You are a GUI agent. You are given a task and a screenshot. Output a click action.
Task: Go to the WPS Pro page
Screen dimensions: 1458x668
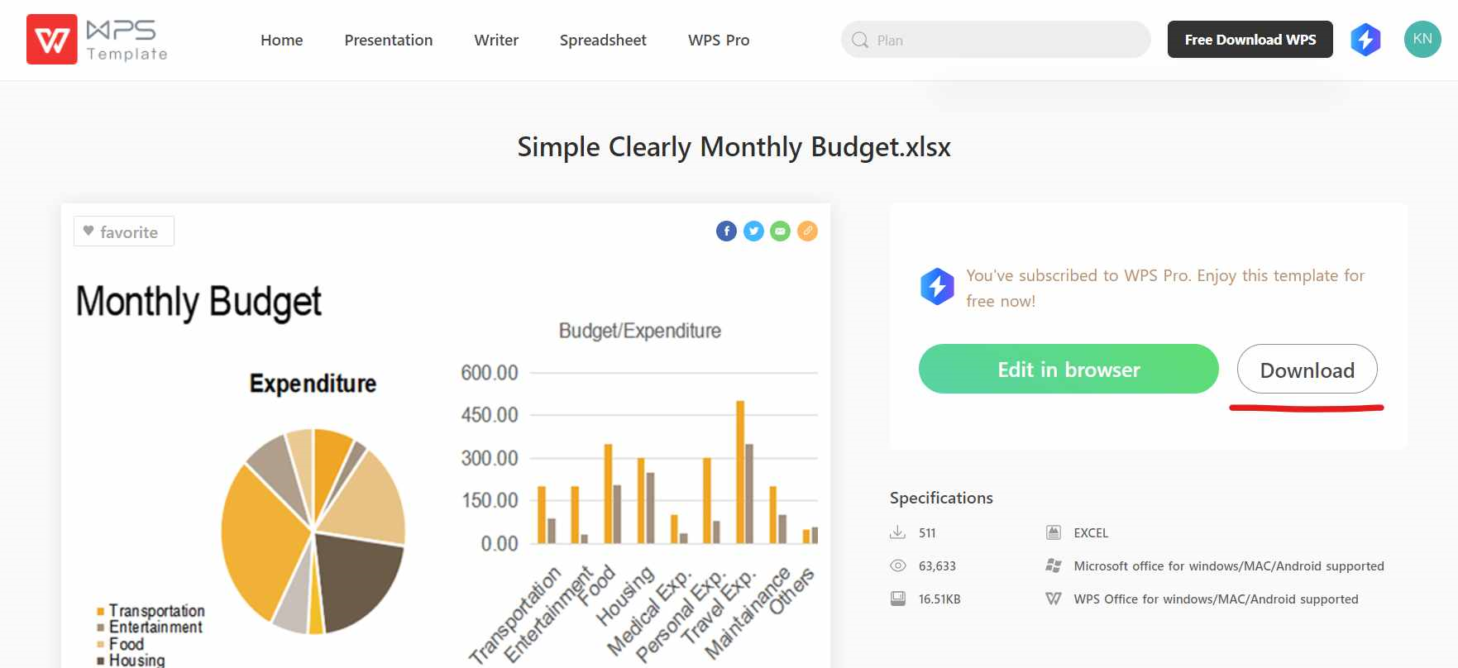click(x=718, y=40)
